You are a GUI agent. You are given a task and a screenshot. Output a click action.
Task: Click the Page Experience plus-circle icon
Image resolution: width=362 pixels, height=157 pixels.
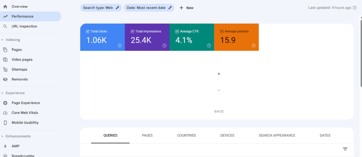[5, 103]
